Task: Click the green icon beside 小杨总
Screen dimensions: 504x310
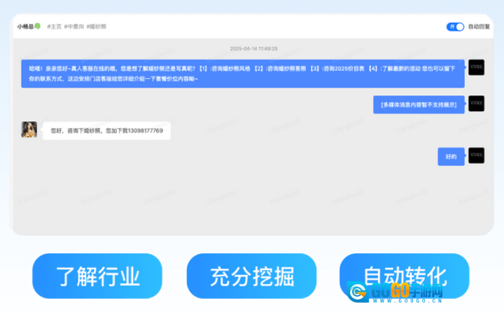Action: (38, 27)
